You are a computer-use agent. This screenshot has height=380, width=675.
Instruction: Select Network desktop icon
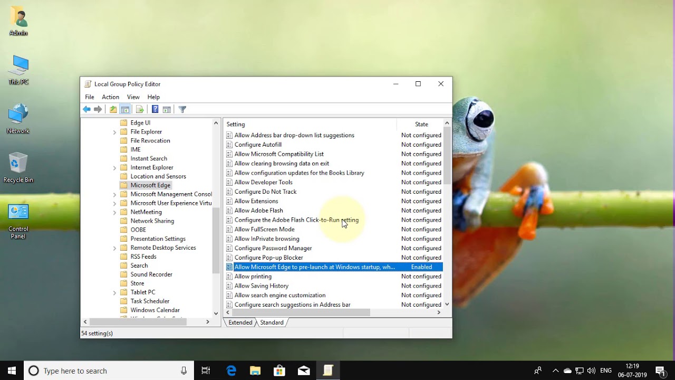coord(18,119)
